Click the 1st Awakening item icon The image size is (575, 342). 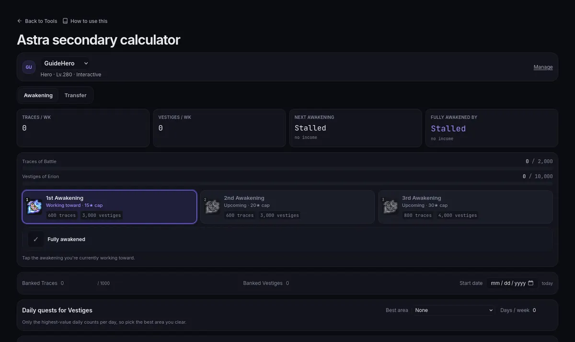tap(34, 207)
